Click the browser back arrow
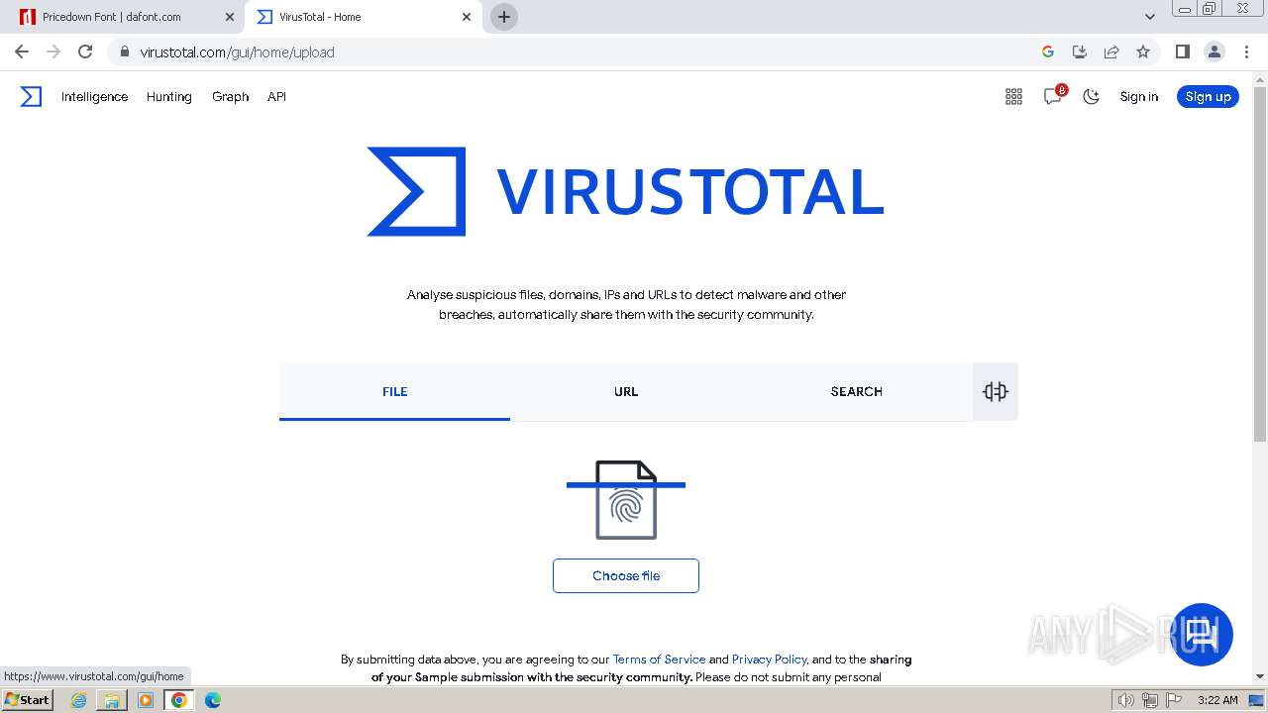Viewport: 1268px width, 713px height. point(22,51)
